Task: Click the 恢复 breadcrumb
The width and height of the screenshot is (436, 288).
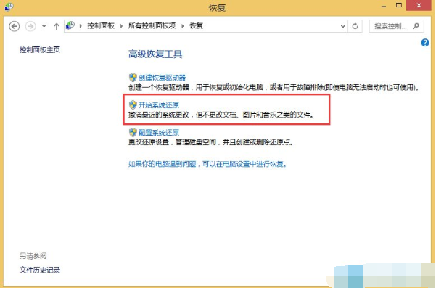Action: (x=197, y=26)
